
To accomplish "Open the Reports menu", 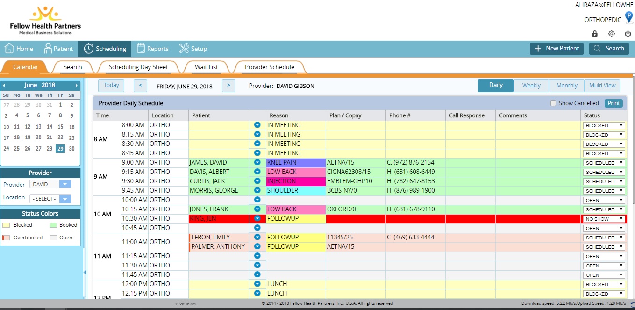I will [x=153, y=49].
